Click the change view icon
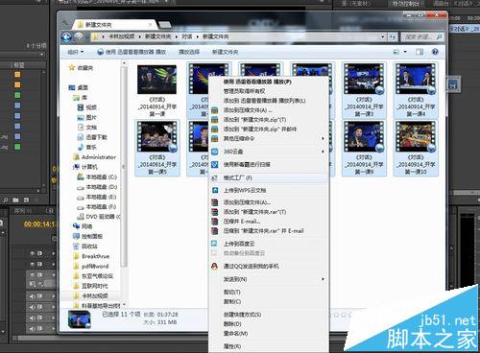The height and width of the screenshot is (353, 480). (396, 52)
